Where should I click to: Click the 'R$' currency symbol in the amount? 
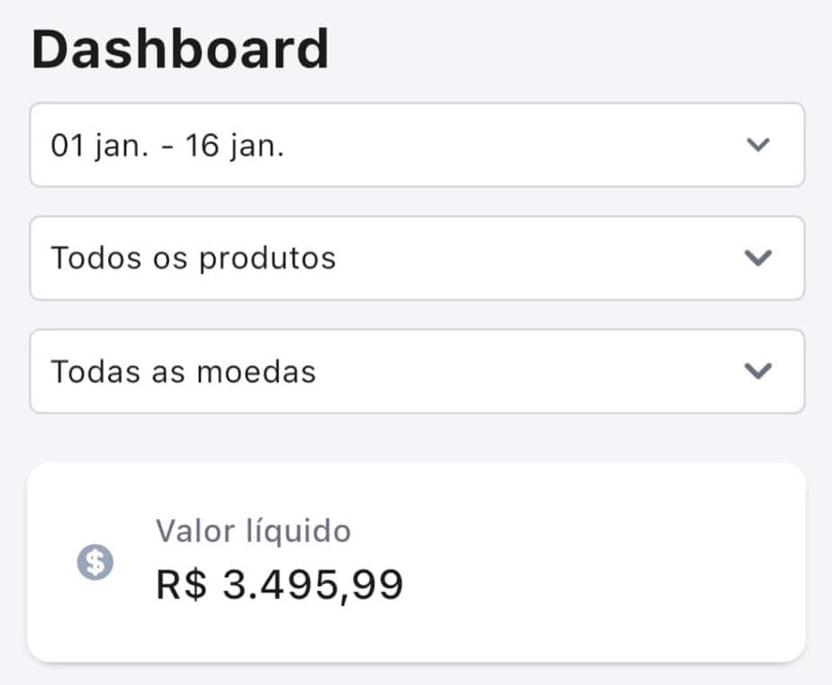tap(181, 585)
